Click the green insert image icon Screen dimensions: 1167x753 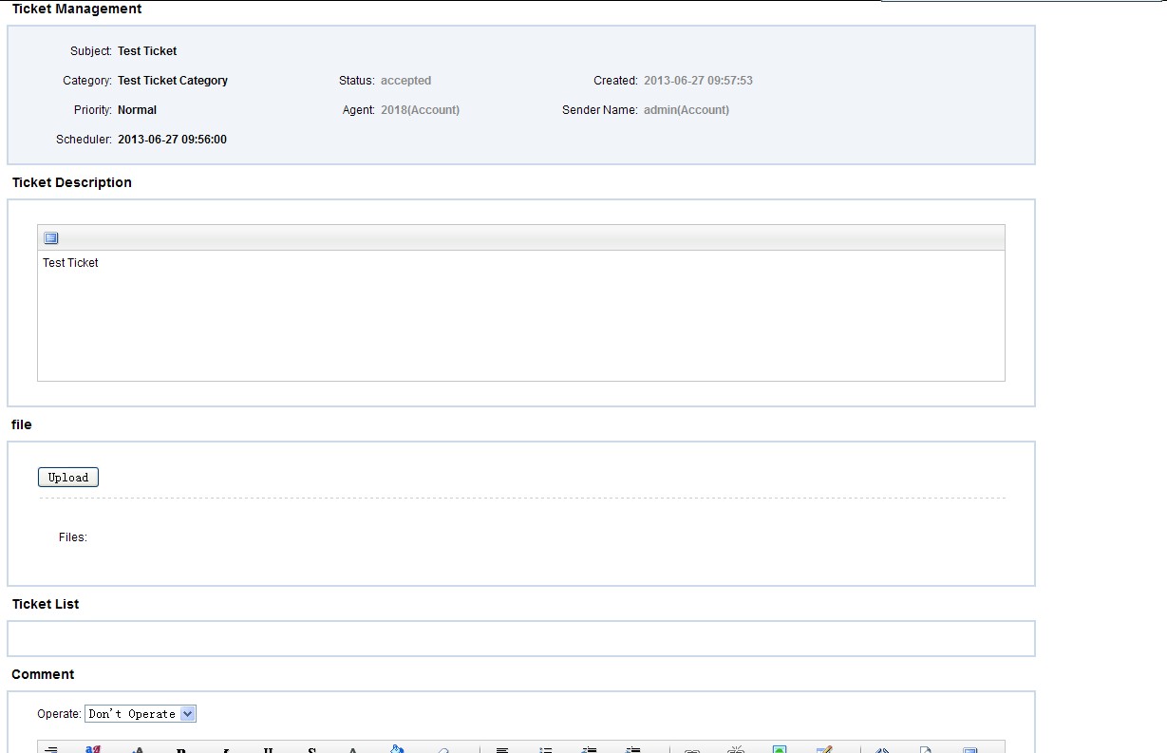pos(780,750)
